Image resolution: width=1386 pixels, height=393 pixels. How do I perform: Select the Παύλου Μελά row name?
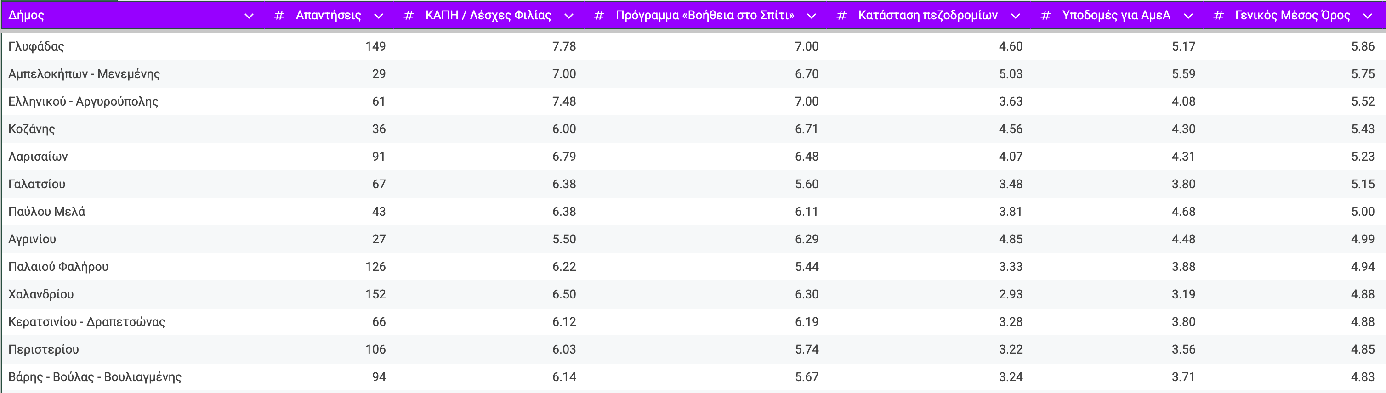47,211
